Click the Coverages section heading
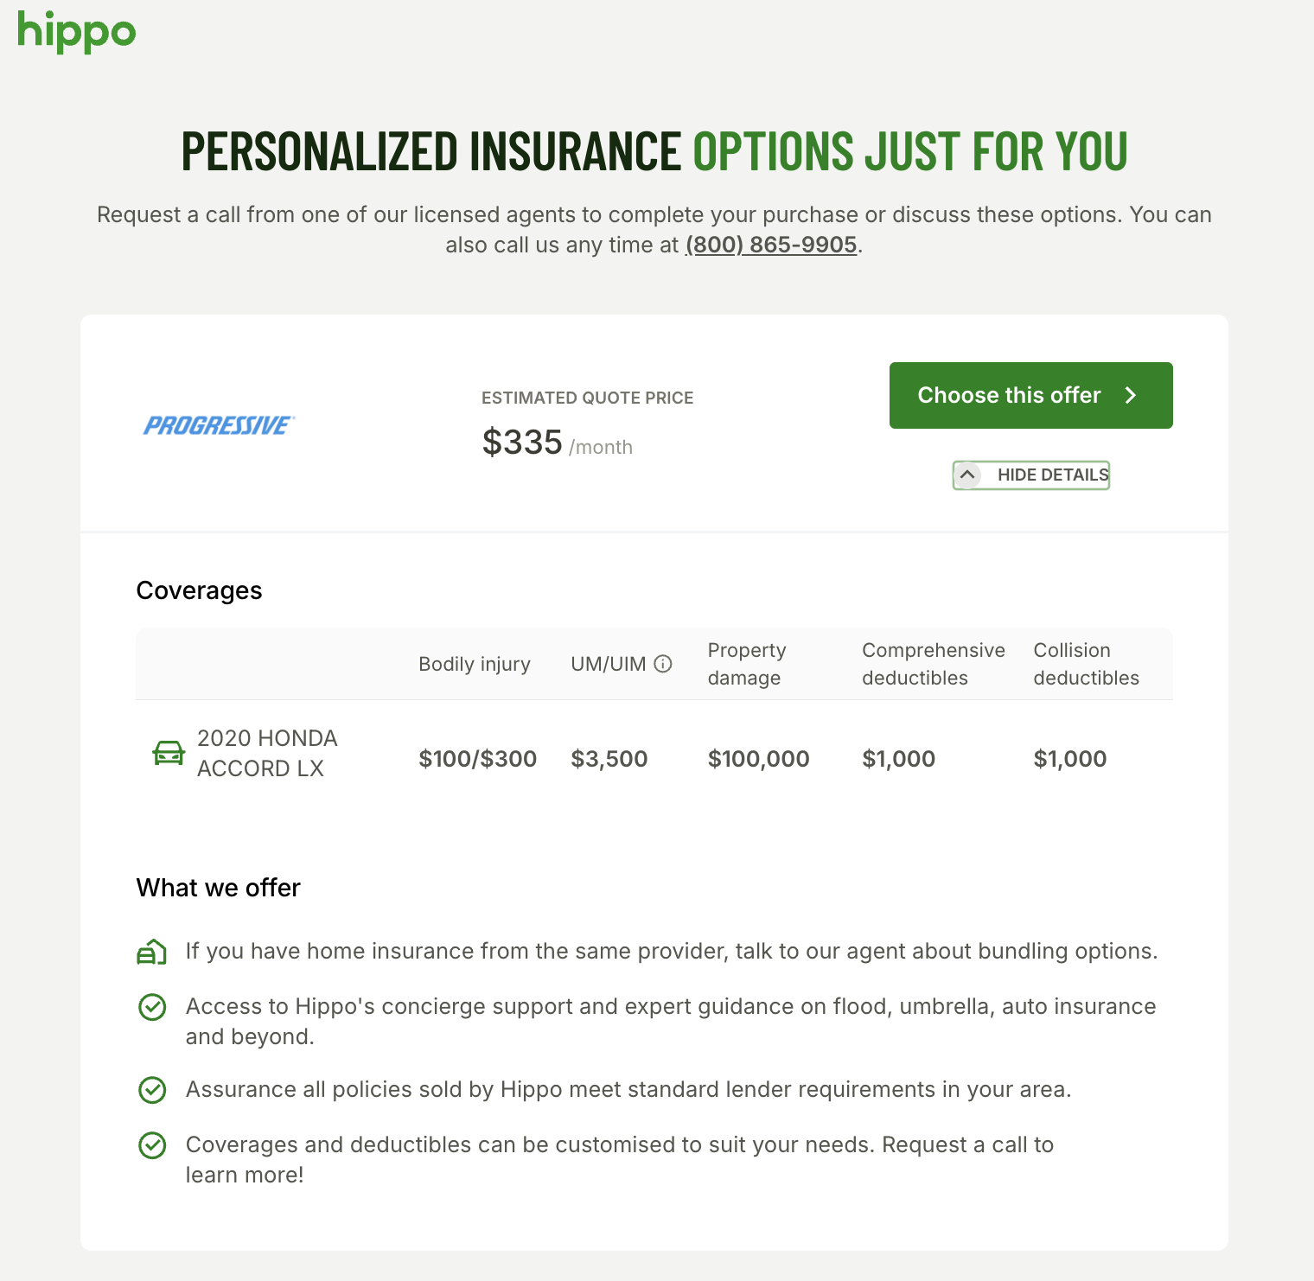The height and width of the screenshot is (1281, 1314). point(199,590)
